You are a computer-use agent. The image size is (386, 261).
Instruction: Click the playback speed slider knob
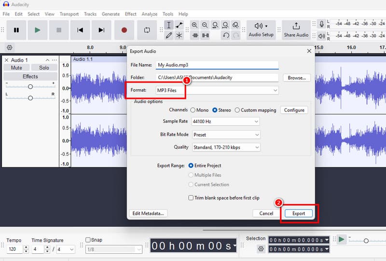[366, 241]
